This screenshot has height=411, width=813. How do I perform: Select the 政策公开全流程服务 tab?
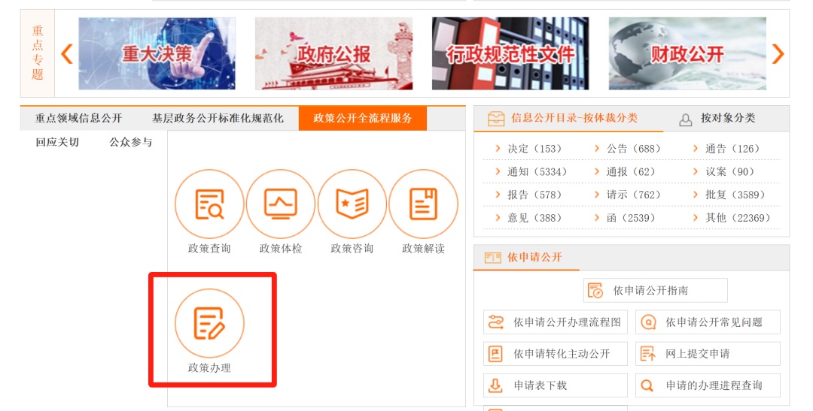tap(362, 118)
